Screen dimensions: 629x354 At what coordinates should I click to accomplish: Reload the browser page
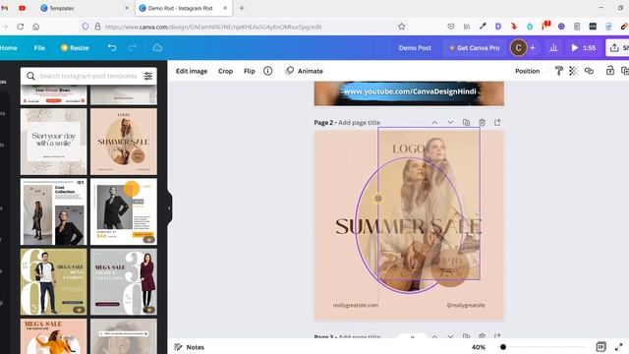point(20,27)
